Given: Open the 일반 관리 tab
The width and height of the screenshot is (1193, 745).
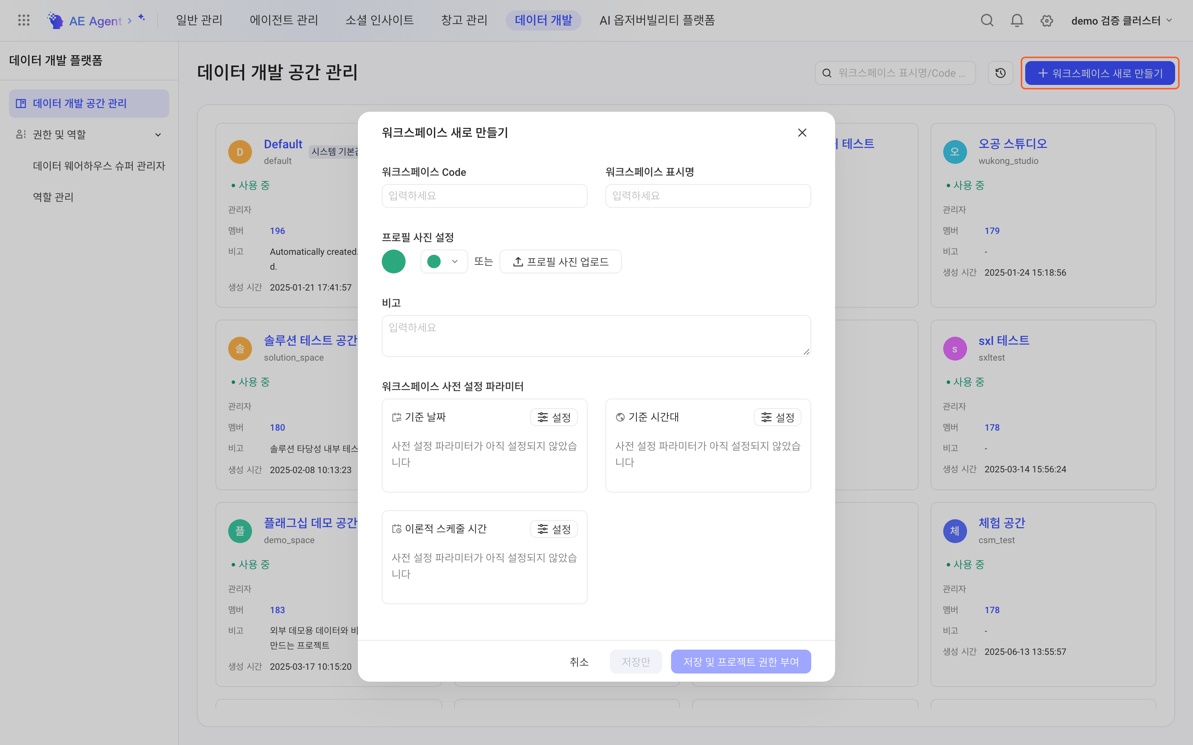Looking at the screenshot, I should 199,20.
